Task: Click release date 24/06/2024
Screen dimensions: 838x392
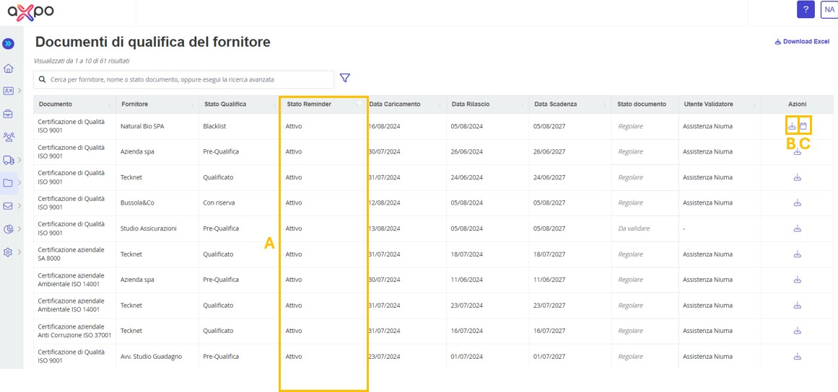Action: coord(466,177)
